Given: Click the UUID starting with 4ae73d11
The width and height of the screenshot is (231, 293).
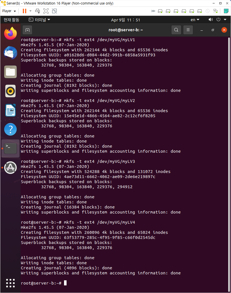Looking at the screenshot, I should pyautogui.click(x=110, y=177).
